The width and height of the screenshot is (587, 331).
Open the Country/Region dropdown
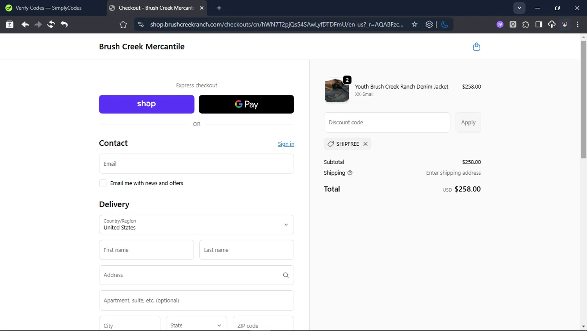point(196,225)
